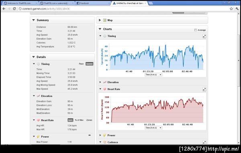Click the scrollbar down arrow
The width and height of the screenshot is (241, 153).
pos(239,143)
